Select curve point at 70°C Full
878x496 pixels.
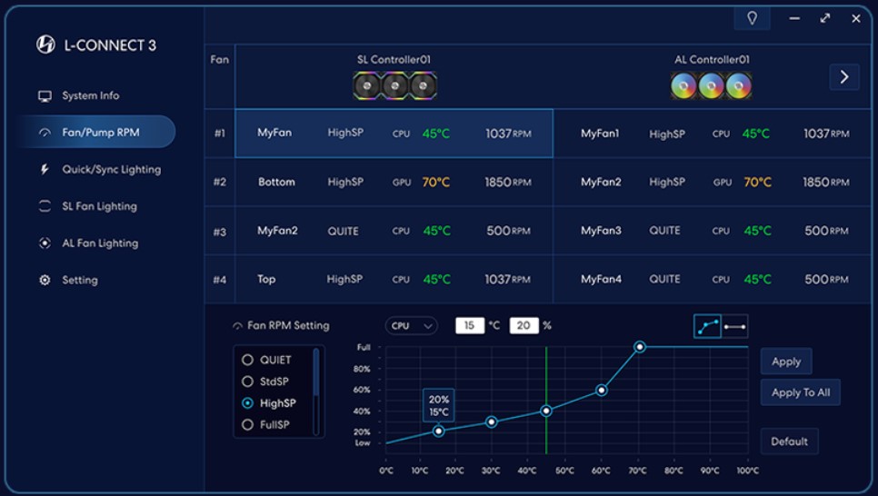point(640,347)
